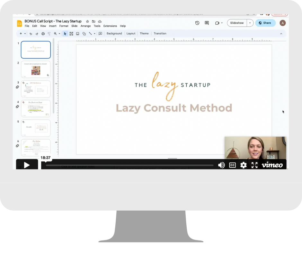Open the File menu
This screenshot has width=302, height=253.
(x=27, y=26)
